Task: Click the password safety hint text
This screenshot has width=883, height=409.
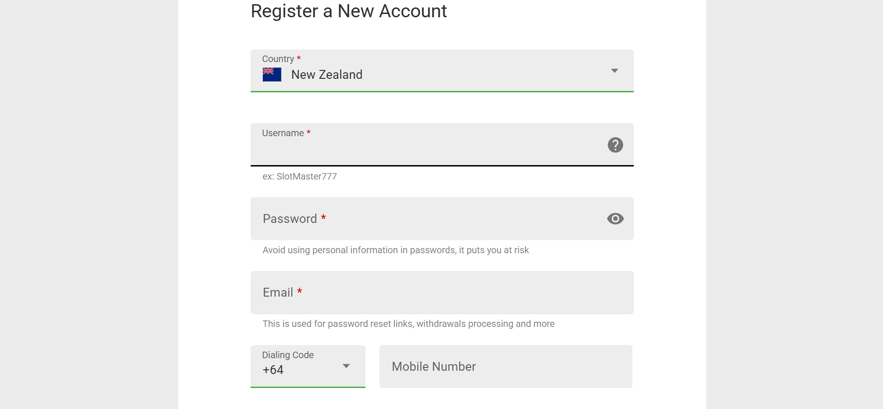Action: (395, 250)
